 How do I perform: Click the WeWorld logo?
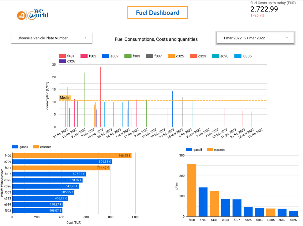33,14
